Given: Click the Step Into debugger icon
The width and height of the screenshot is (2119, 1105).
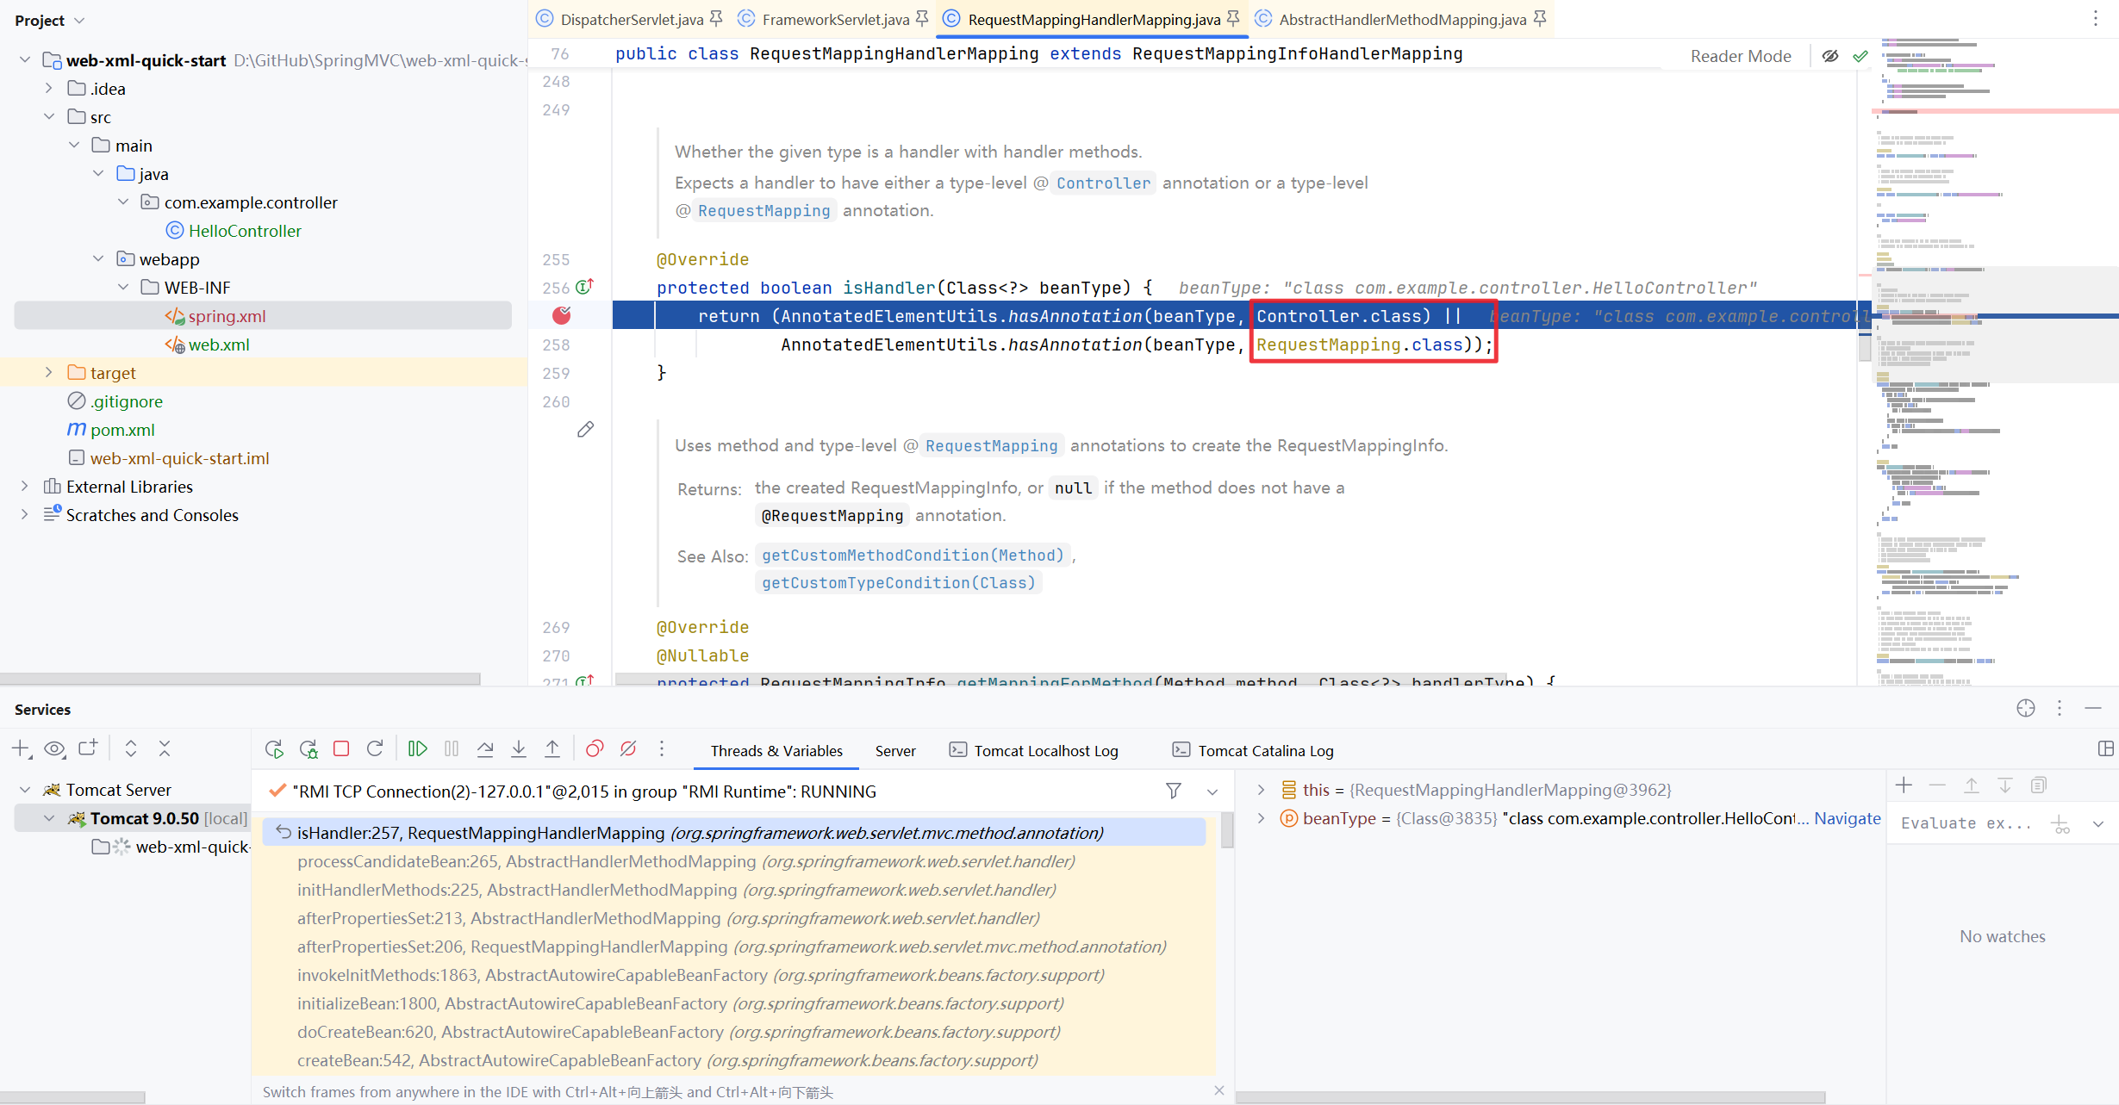Looking at the screenshot, I should (519, 749).
